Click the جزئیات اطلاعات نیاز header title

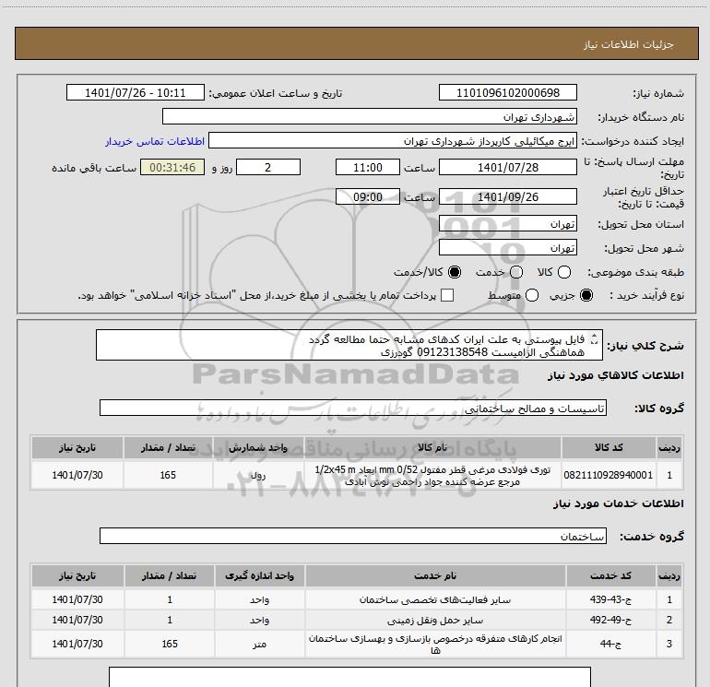pos(628,44)
